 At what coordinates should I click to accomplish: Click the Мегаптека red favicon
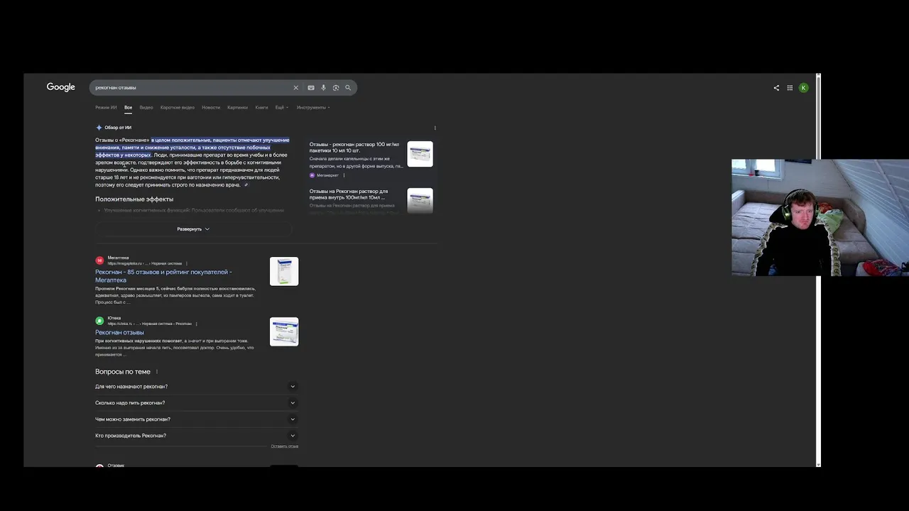click(99, 260)
